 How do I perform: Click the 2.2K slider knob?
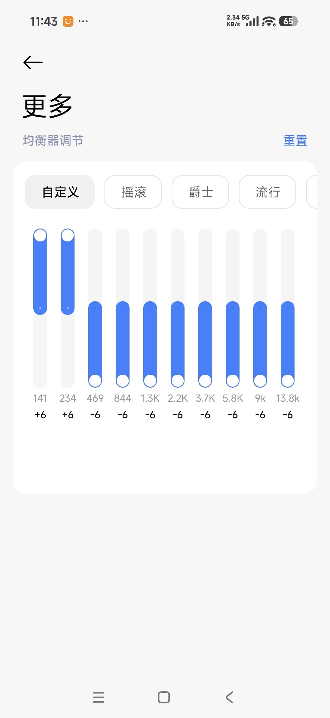click(x=178, y=380)
